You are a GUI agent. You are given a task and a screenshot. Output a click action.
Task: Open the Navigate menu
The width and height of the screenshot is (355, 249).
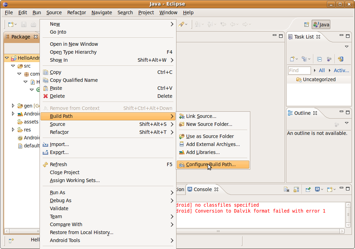[102, 12]
